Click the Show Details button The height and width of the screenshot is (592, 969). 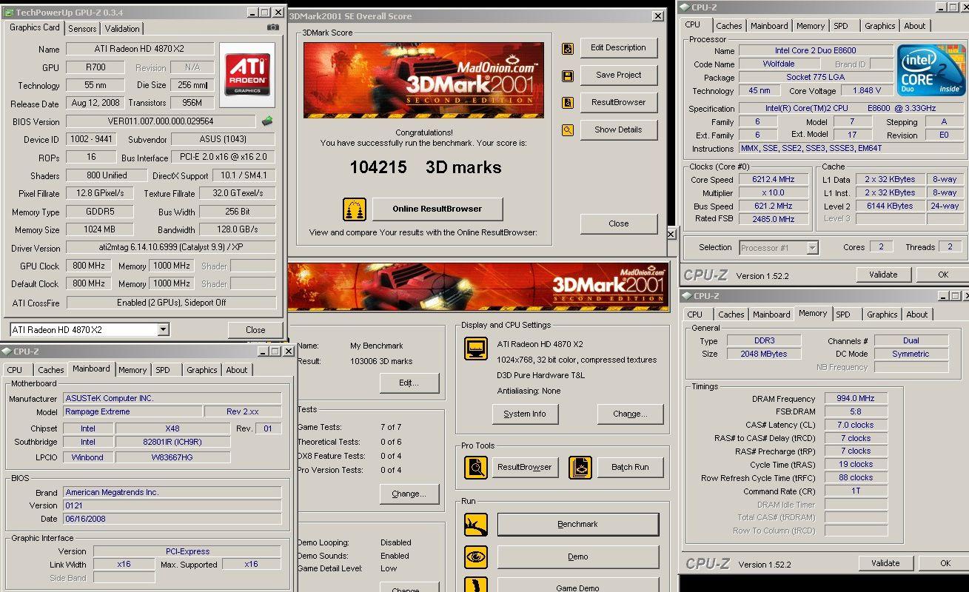coord(618,130)
